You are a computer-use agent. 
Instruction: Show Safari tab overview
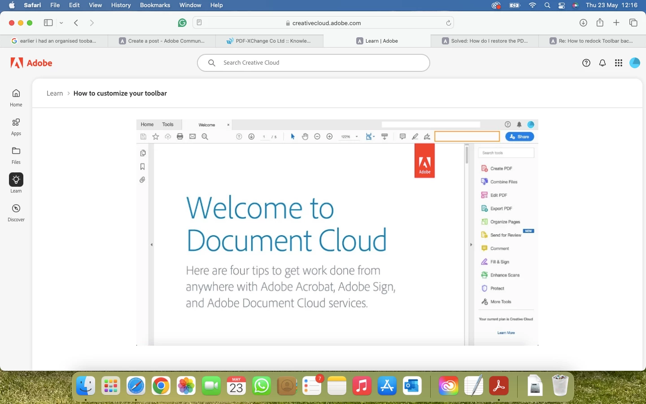click(633, 22)
